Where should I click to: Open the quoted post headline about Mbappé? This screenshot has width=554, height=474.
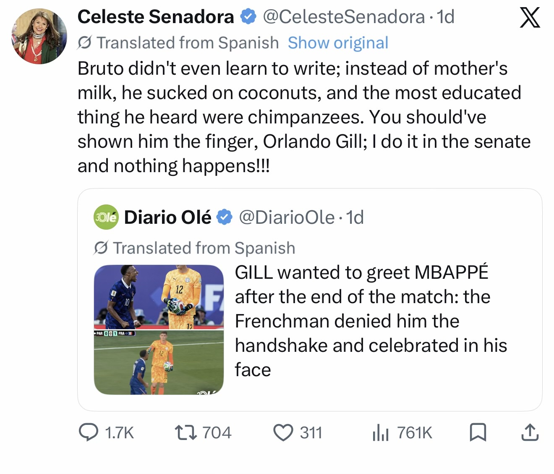coord(371,321)
